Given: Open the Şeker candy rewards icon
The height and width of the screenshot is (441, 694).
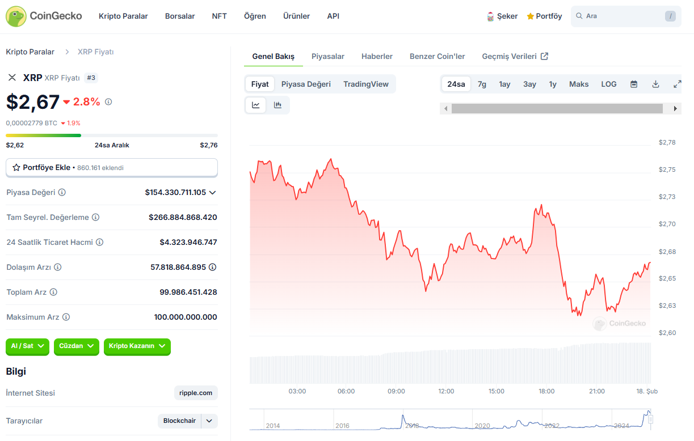Looking at the screenshot, I should tap(490, 16).
